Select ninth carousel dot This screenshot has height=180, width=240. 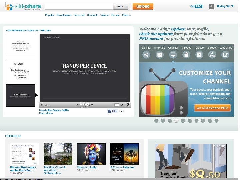point(210,121)
